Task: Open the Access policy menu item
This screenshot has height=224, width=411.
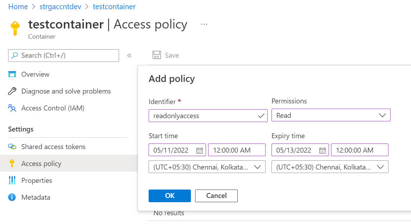Action: pos(41,164)
